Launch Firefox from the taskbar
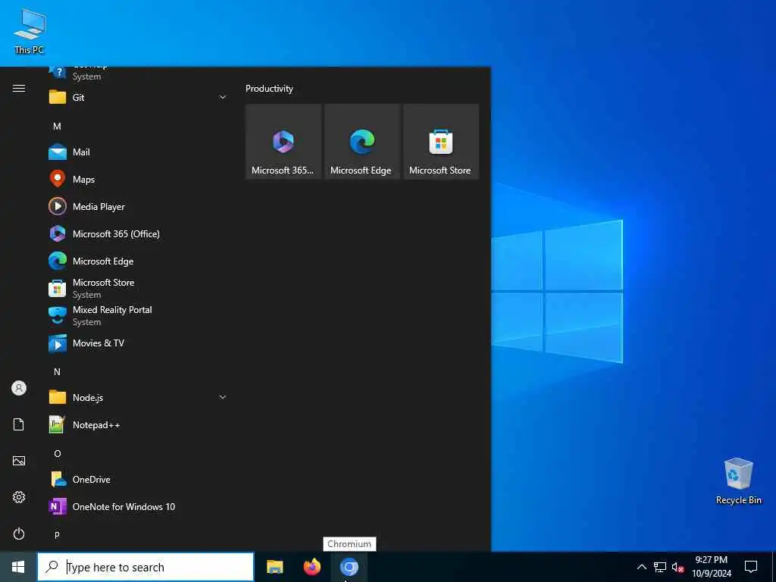Image resolution: width=776 pixels, height=582 pixels. coord(311,567)
